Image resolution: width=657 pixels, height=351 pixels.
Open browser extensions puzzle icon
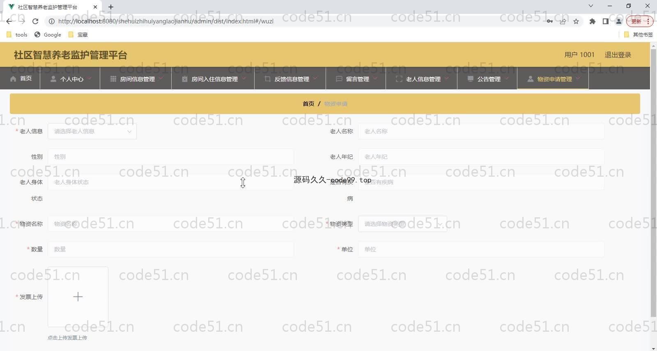592,21
